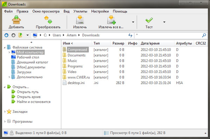Select Загрузки in tree
Image resolution: width=210 pixels, height=139 pixels.
click(x=24, y=72)
